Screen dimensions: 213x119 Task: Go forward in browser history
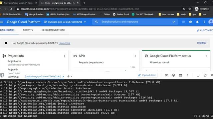(x=5, y=9)
